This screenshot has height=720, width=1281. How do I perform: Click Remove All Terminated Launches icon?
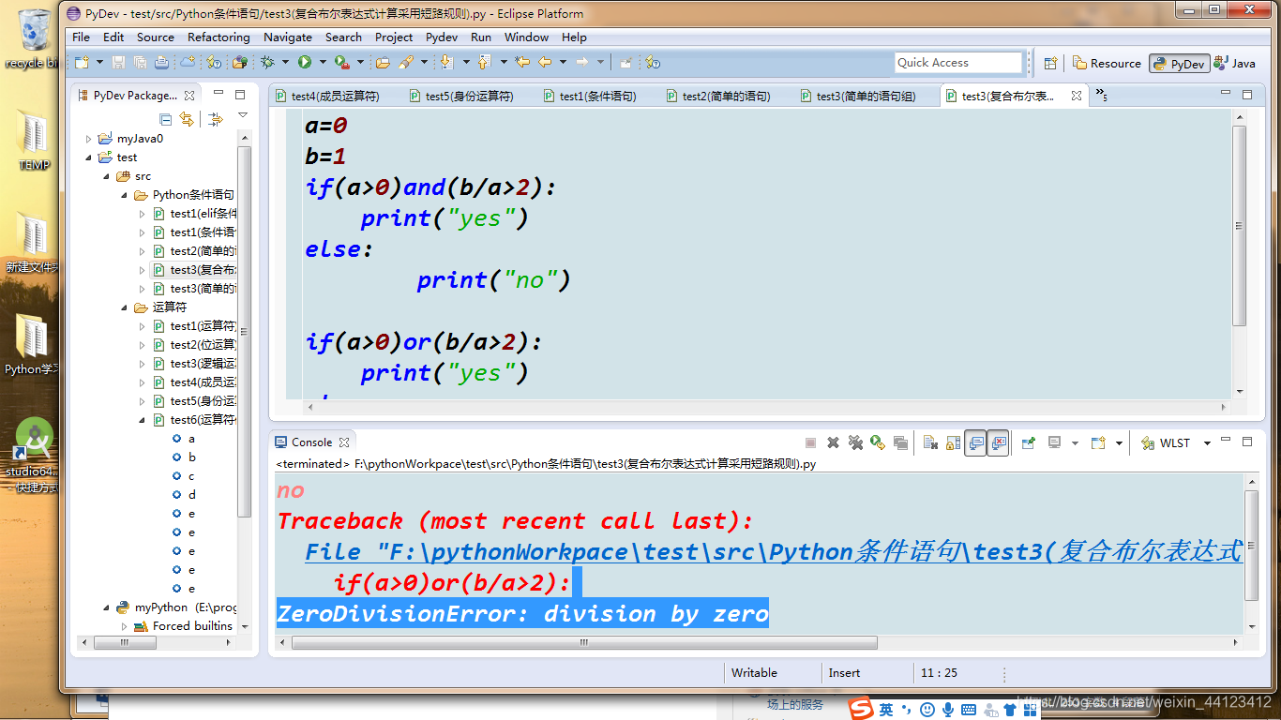[x=855, y=442]
